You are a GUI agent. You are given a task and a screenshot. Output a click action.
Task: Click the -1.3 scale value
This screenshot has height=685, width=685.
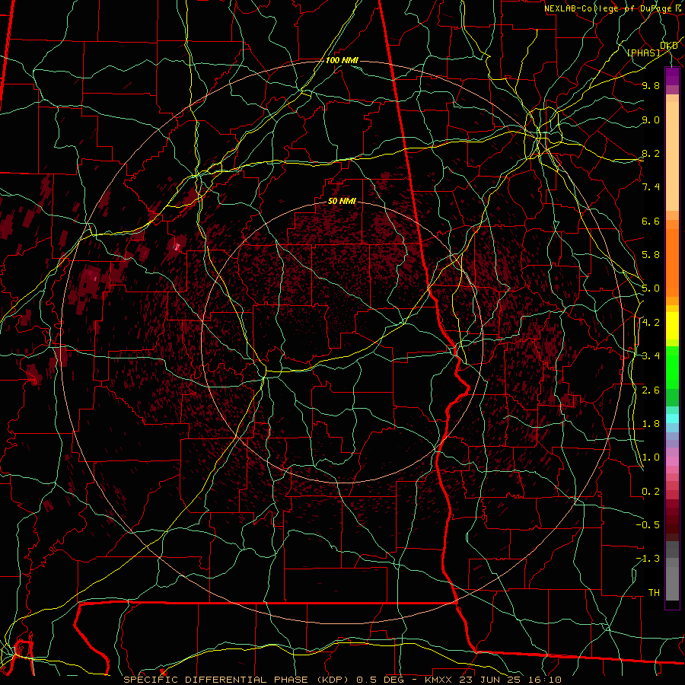pos(648,559)
